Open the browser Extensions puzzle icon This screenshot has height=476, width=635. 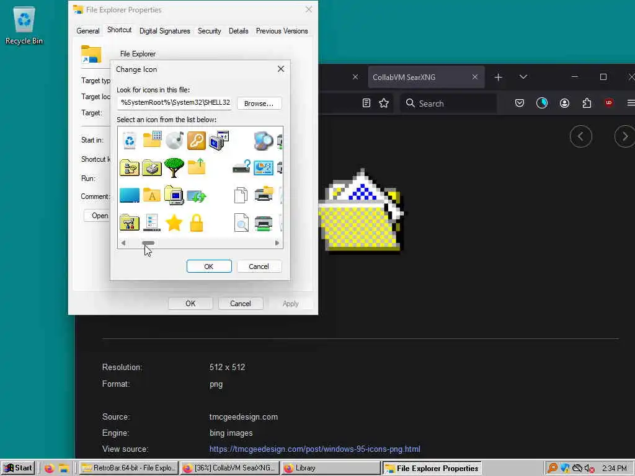(x=587, y=104)
